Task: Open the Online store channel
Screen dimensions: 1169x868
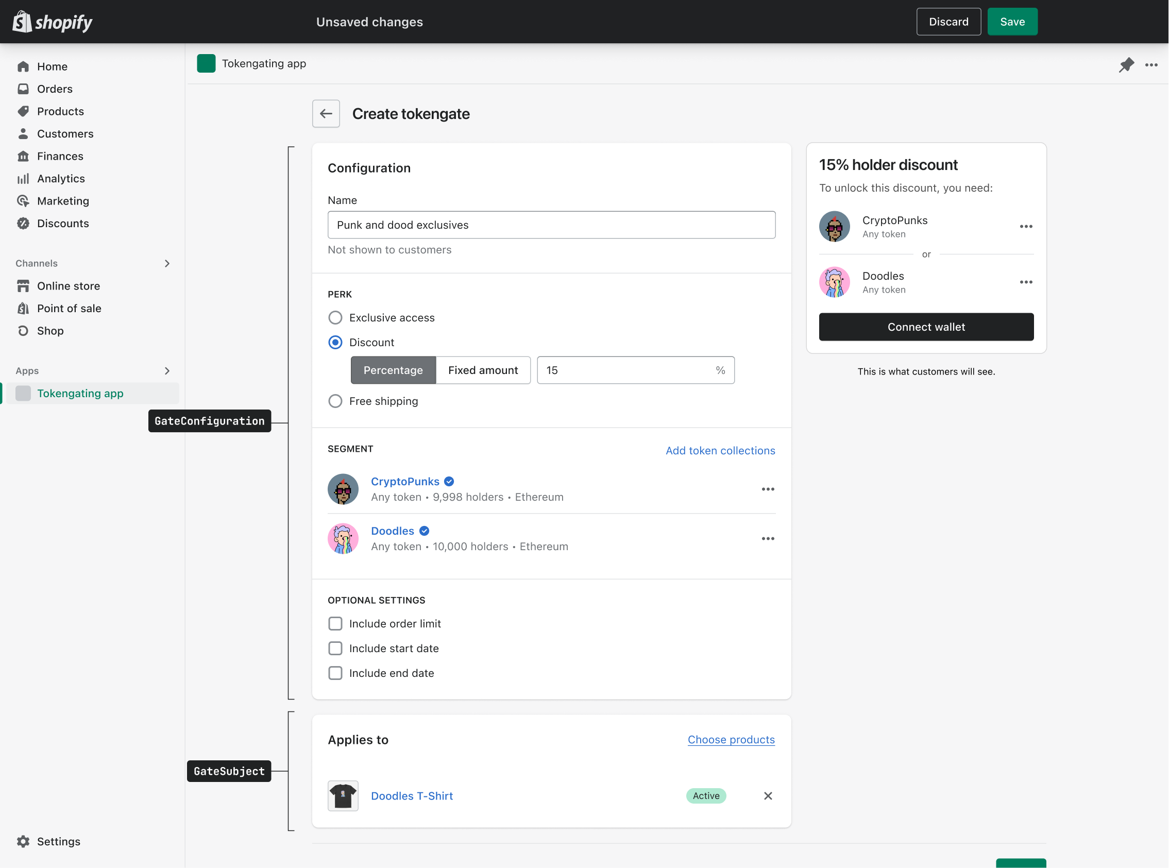Action: pyautogui.click(x=69, y=285)
